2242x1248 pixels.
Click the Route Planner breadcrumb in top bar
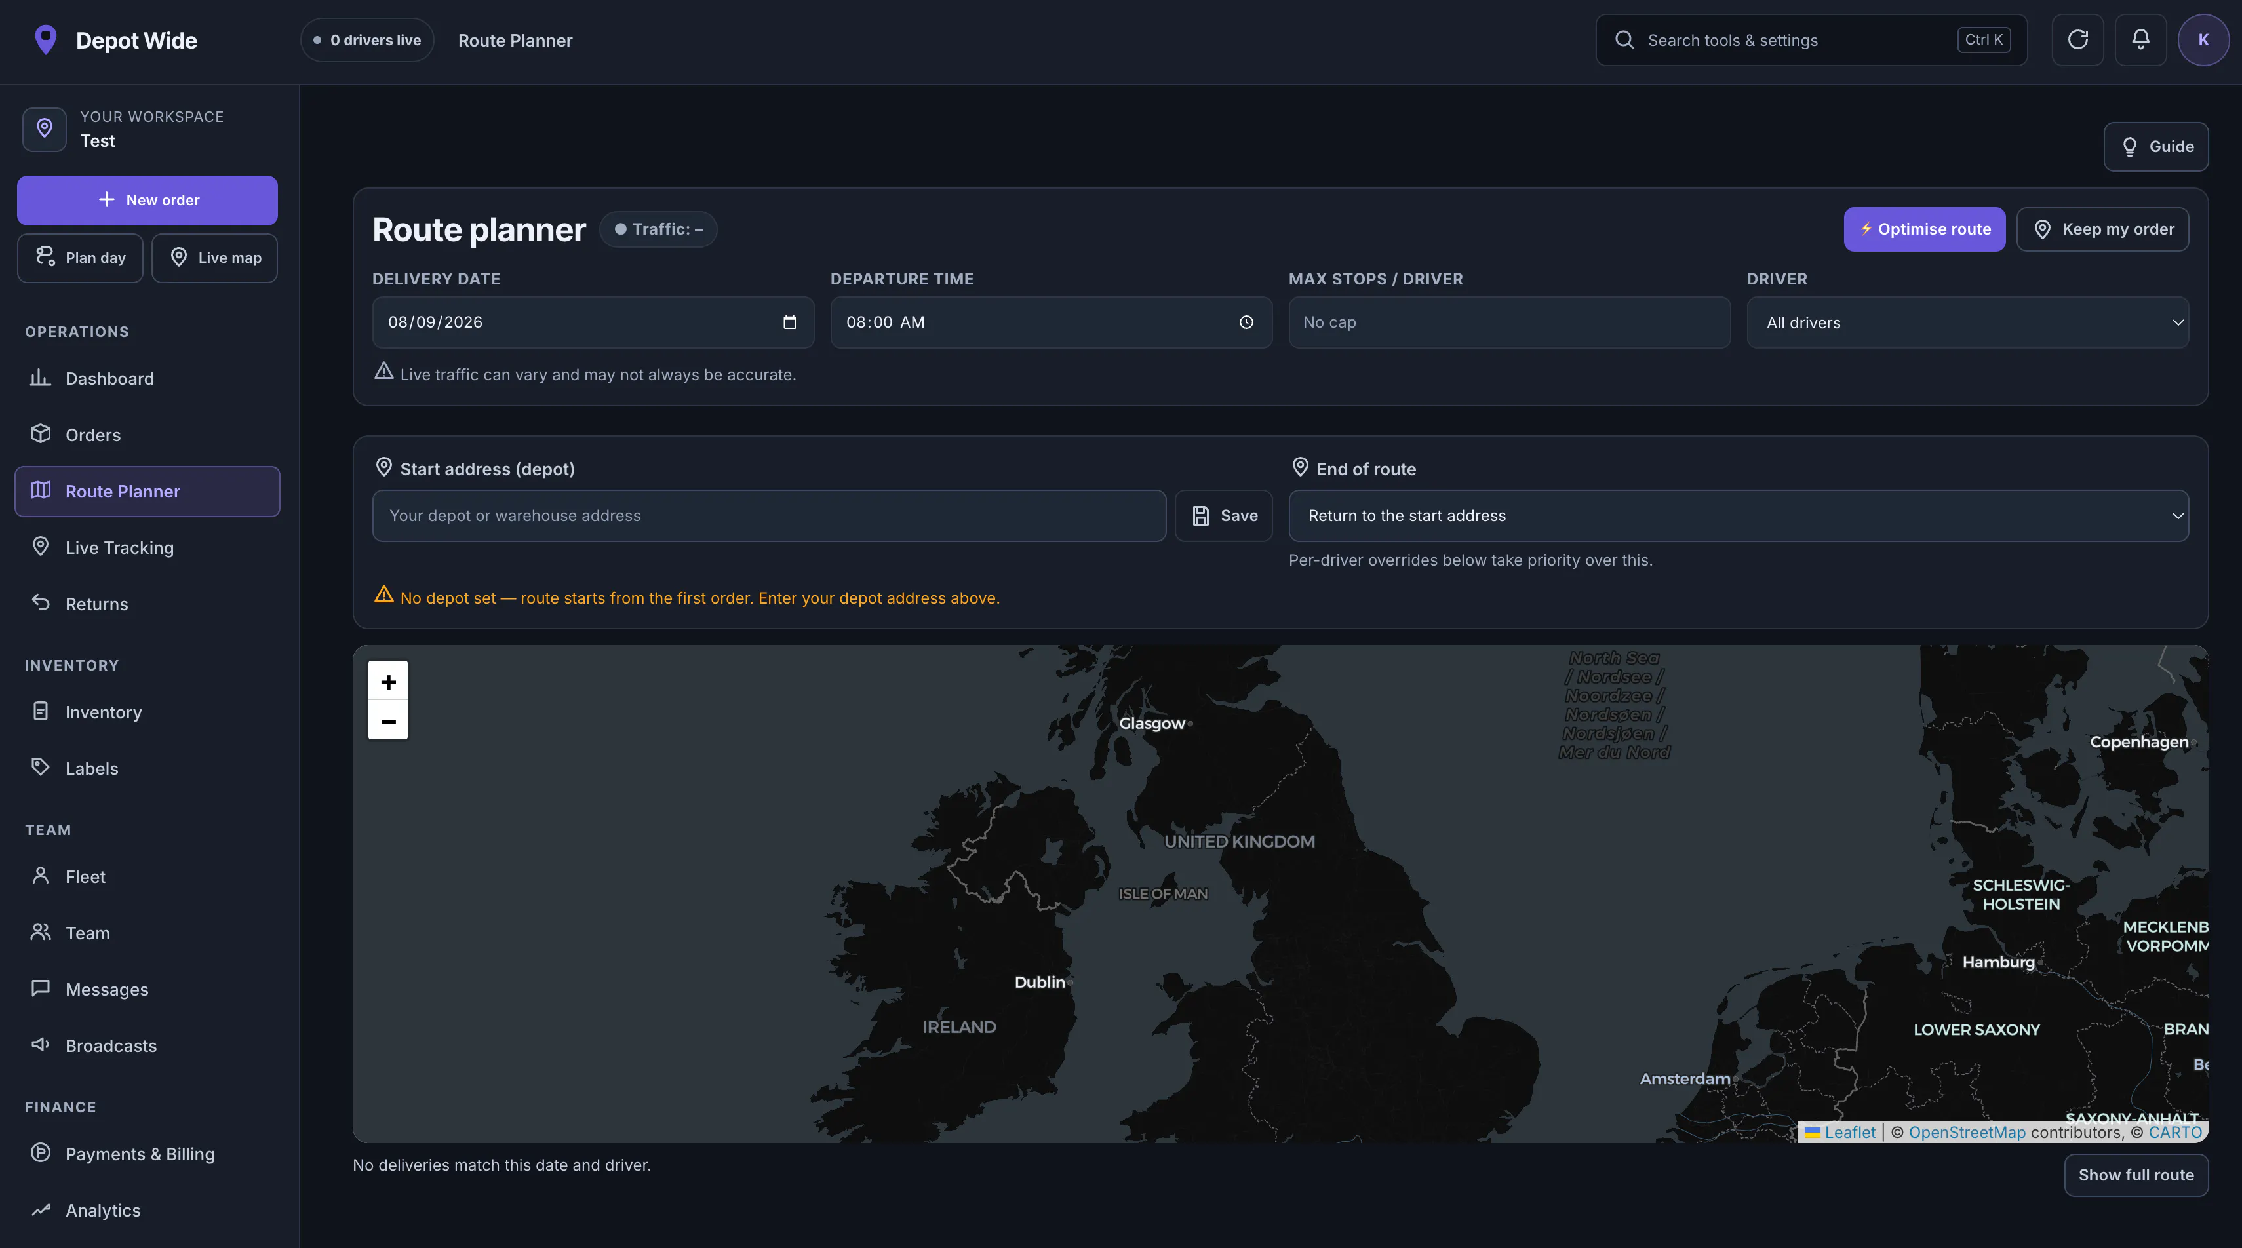515,40
